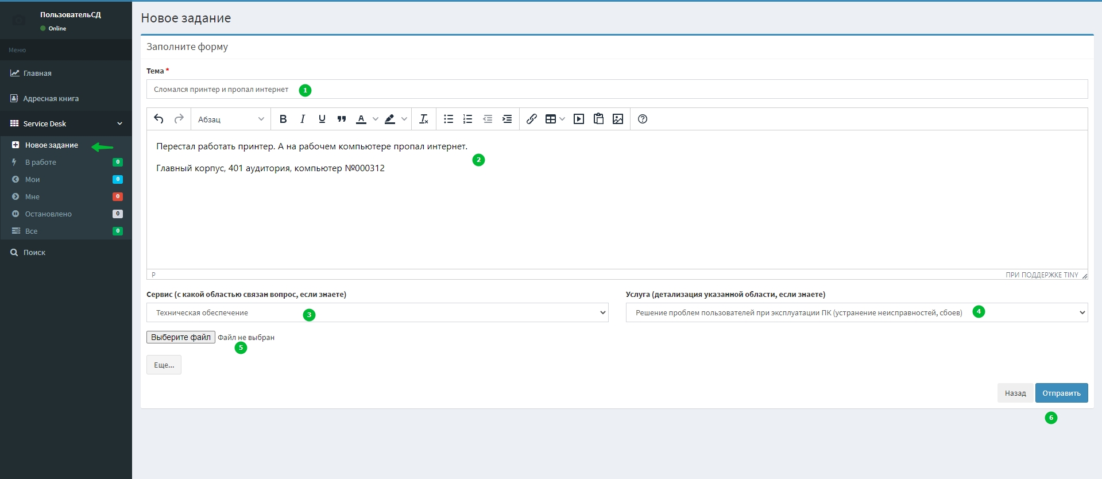This screenshot has width=1102, height=479.
Task: Insert a bulleted list
Action: 448,119
